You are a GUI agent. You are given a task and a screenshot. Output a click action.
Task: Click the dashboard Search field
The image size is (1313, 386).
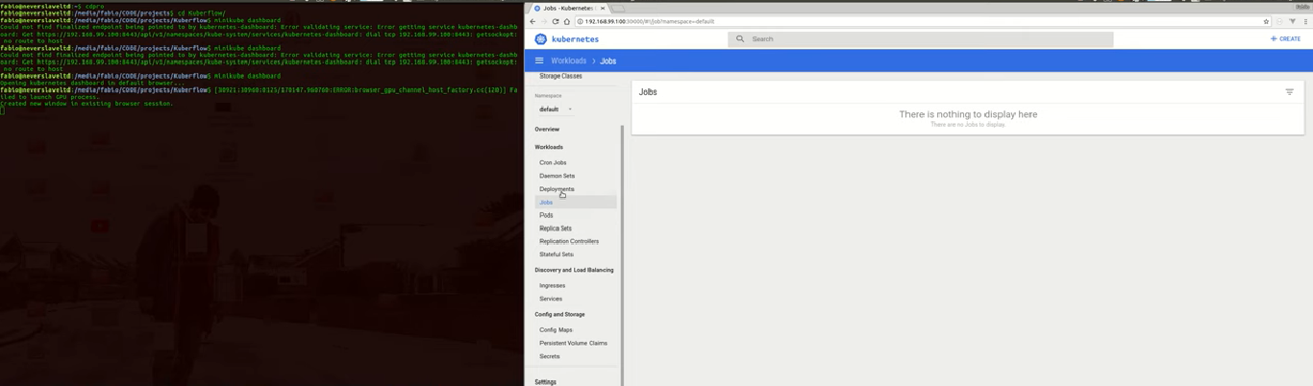[921, 39]
